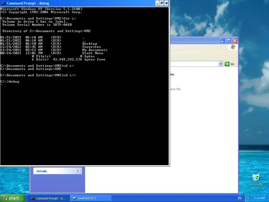Close the Local Disk (C:) explorer window
The width and height of the screenshot is (269, 202).
pos(235,41)
